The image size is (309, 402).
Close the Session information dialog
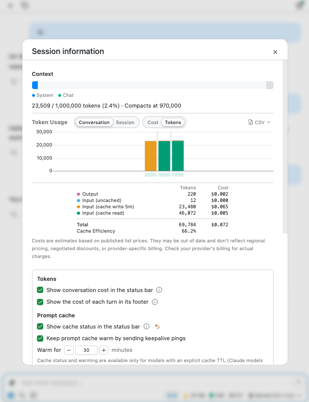(275, 52)
